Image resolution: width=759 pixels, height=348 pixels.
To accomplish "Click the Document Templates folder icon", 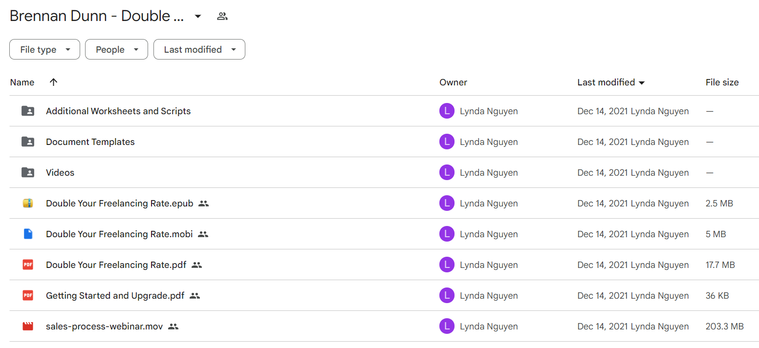I will pos(28,142).
